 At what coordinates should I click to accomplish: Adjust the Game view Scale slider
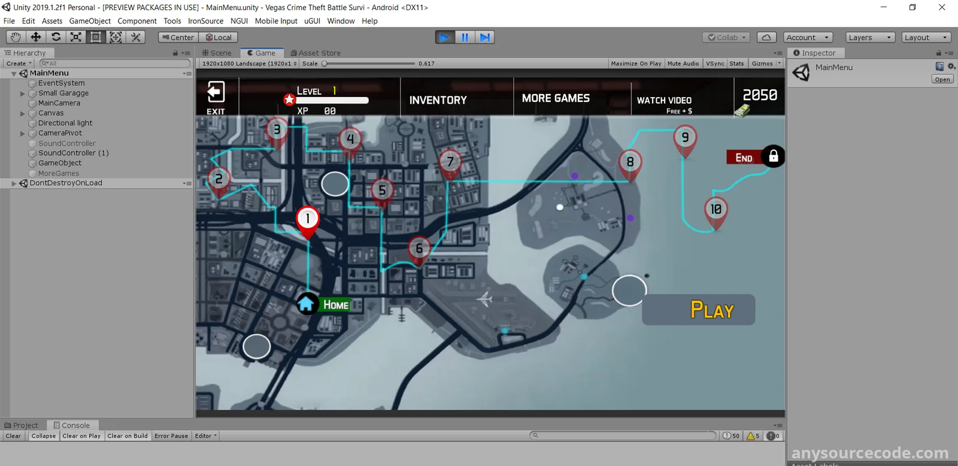(x=325, y=63)
